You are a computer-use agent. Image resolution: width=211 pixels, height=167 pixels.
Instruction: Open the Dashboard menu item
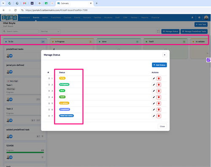(25, 18)
